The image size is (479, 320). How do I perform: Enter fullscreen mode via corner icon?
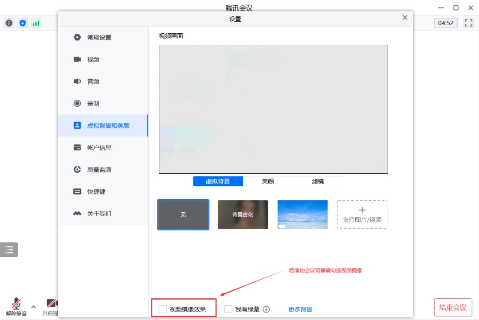(x=468, y=23)
